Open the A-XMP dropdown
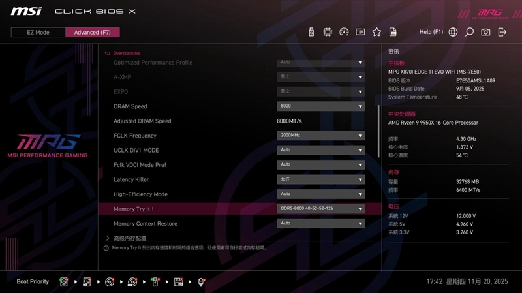This screenshot has width=522, height=293. pos(321,77)
